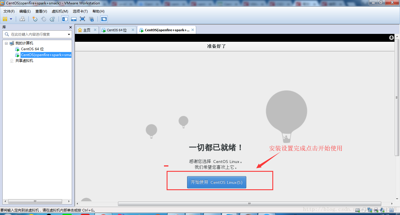400x215 pixels.
Task: Close the CentOS(openfire+spark+... tab
Action: (193, 30)
